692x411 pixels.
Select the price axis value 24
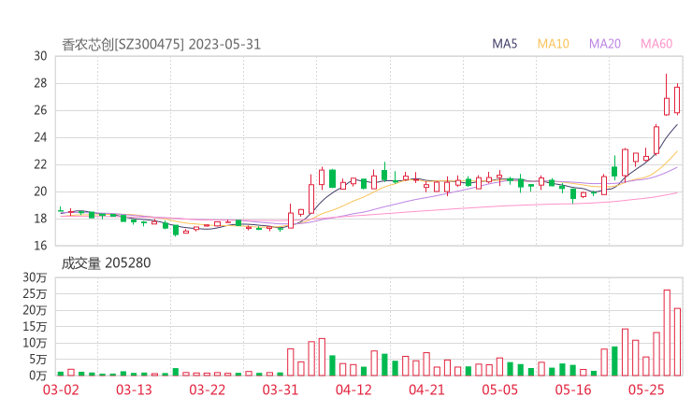40,137
